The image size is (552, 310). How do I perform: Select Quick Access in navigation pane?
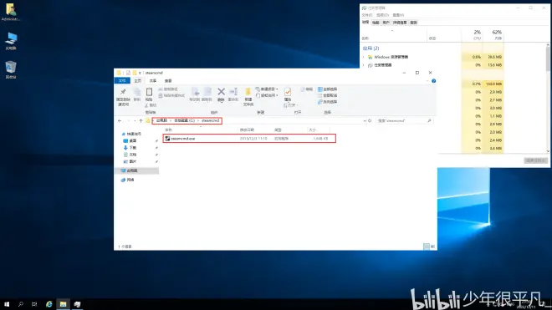(131, 134)
